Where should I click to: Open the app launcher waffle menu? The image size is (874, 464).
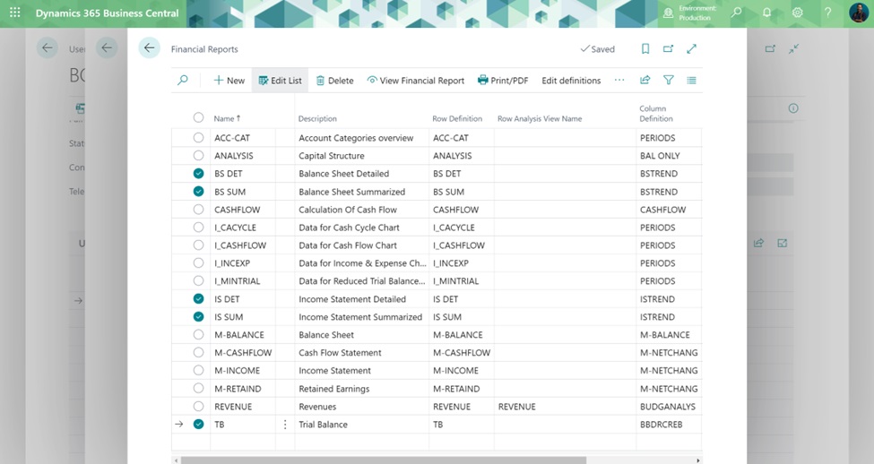point(15,13)
